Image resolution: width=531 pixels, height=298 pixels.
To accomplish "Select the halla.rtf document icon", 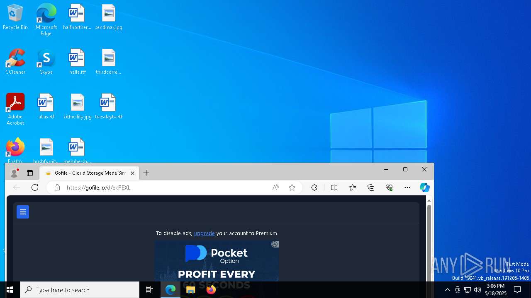I will pyautogui.click(x=77, y=62).
